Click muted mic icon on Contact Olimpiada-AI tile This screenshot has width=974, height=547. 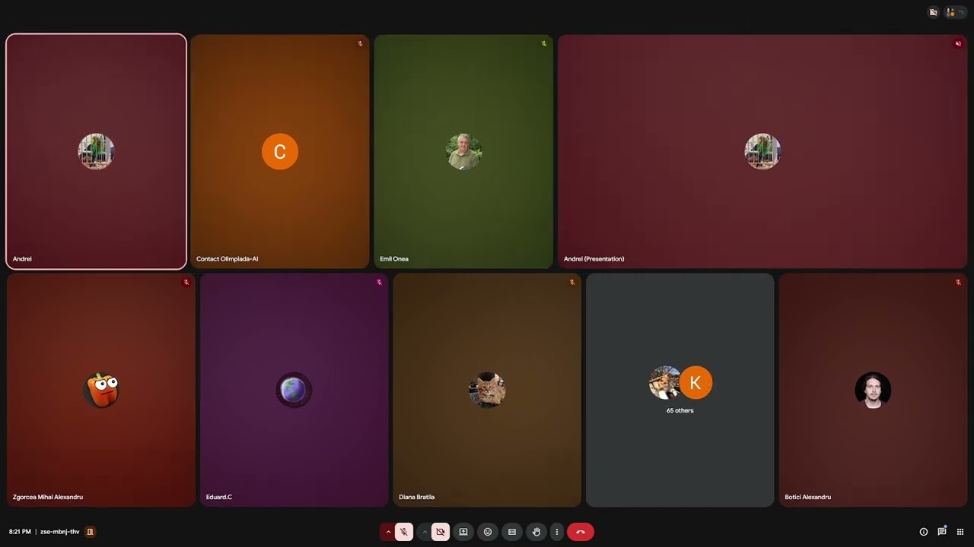361,44
